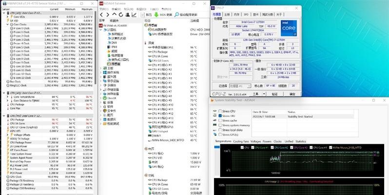Click the AIDA64 root node red icon
The width and height of the screenshot is (389, 195).
101,25
